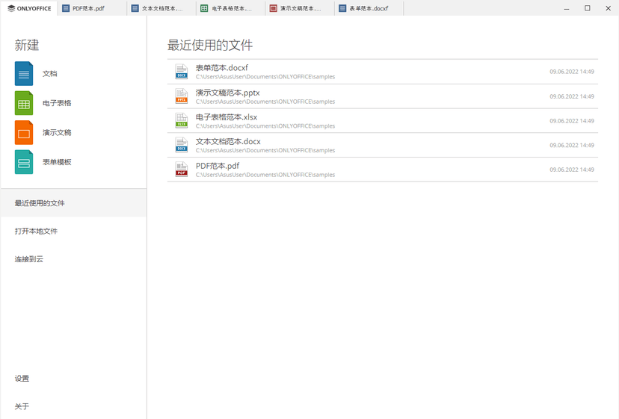Click the 新建 heading
This screenshot has width=619, height=419.
[x=27, y=45]
